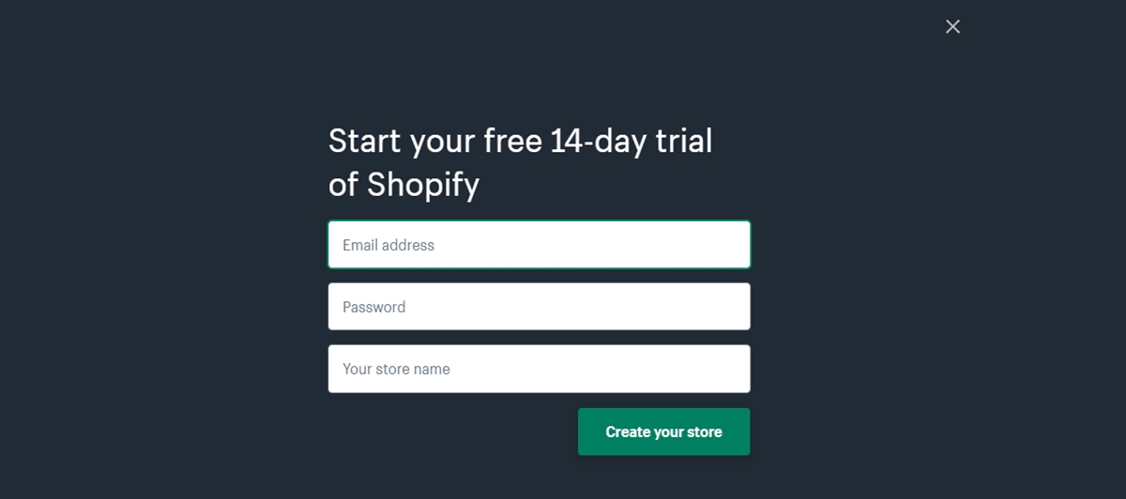Click the X icon at top right
The image size is (1126, 499).
coord(952,27)
